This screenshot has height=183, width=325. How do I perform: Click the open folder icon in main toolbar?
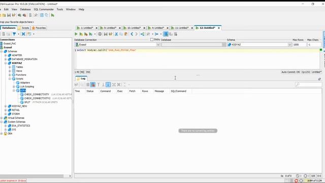[x=4, y=15]
